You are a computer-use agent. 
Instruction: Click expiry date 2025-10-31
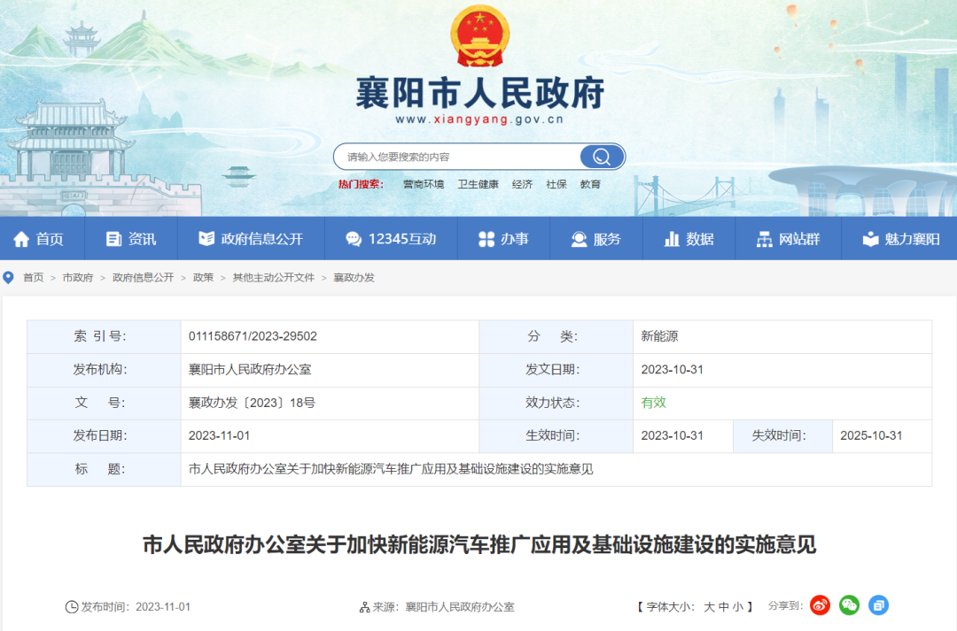click(x=871, y=435)
